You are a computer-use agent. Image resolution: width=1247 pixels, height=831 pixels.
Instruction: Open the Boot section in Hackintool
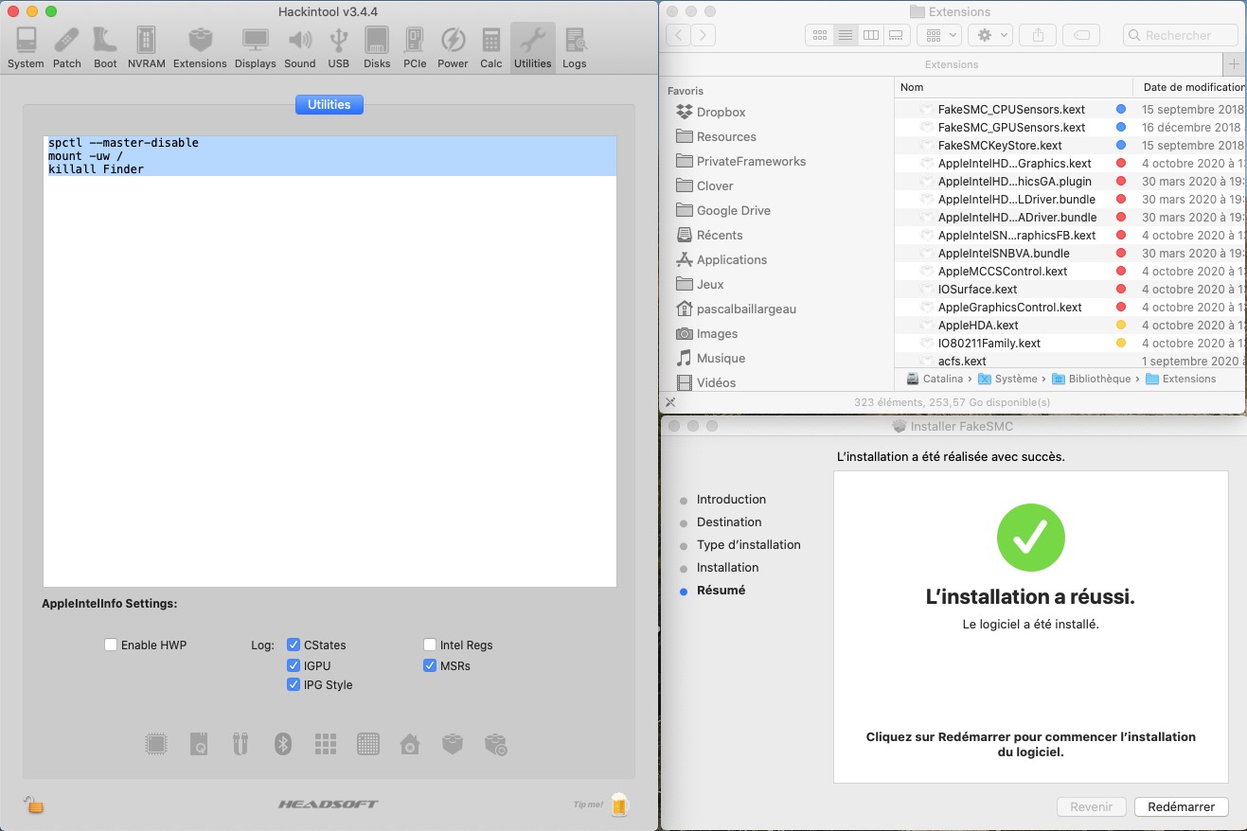(x=105, y=47)
